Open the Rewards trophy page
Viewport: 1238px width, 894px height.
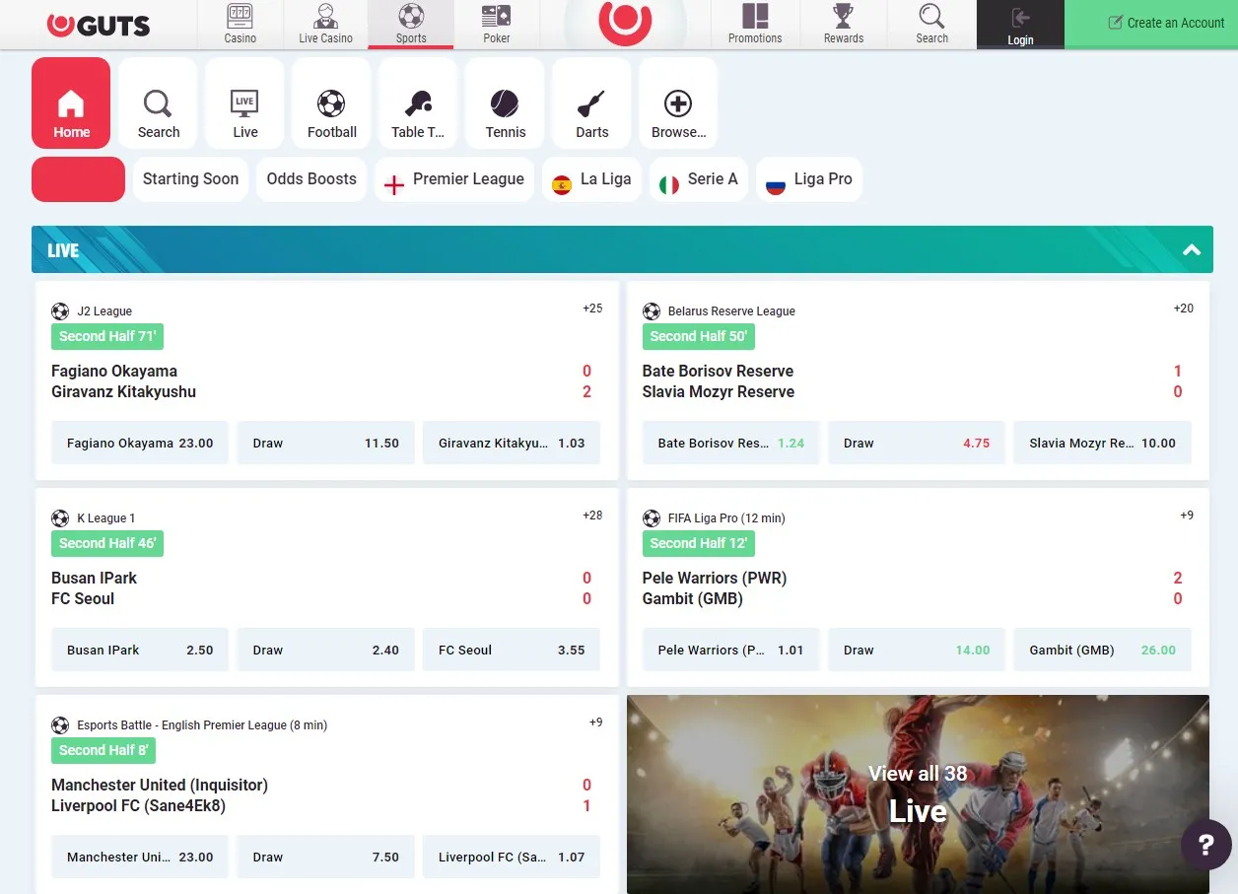point(844,25)
